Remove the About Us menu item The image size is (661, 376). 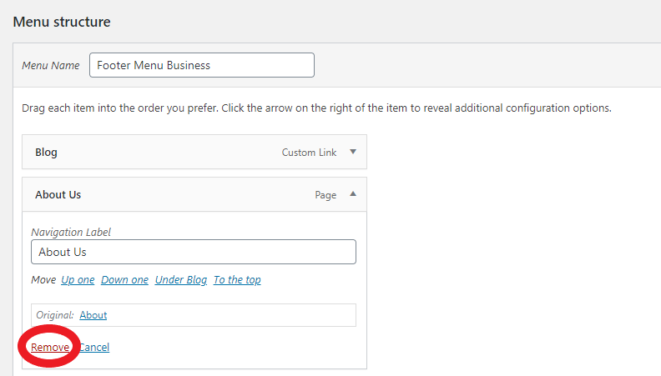pos(50,347)
